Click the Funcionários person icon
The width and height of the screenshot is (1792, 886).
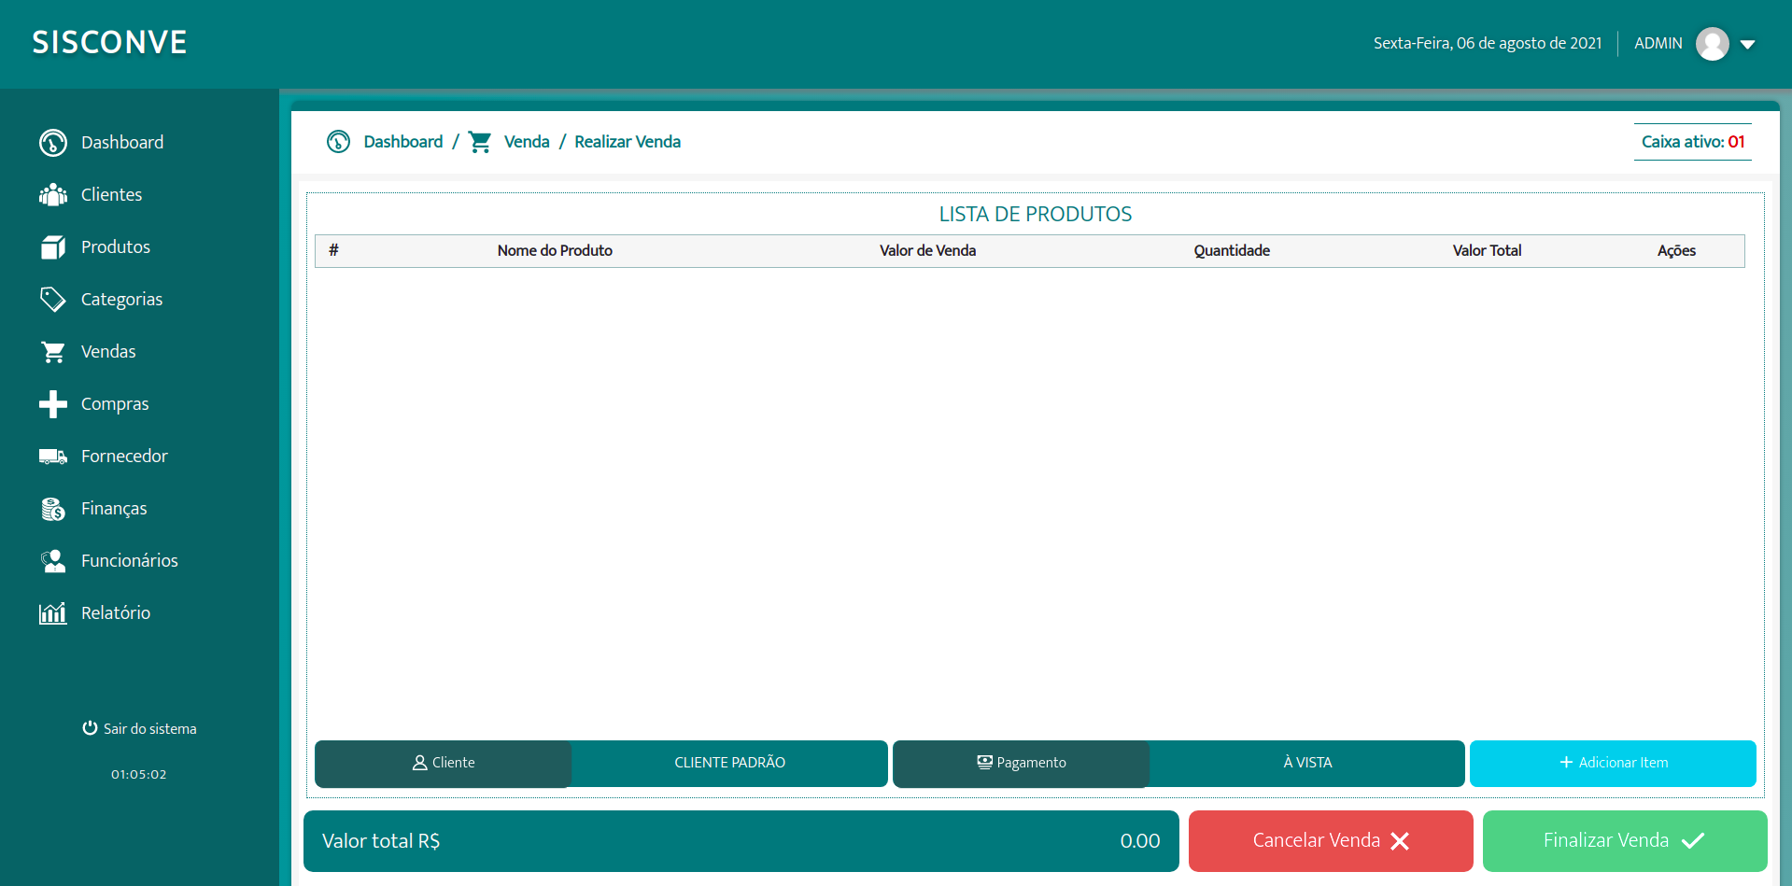click(x=53, y=561)
